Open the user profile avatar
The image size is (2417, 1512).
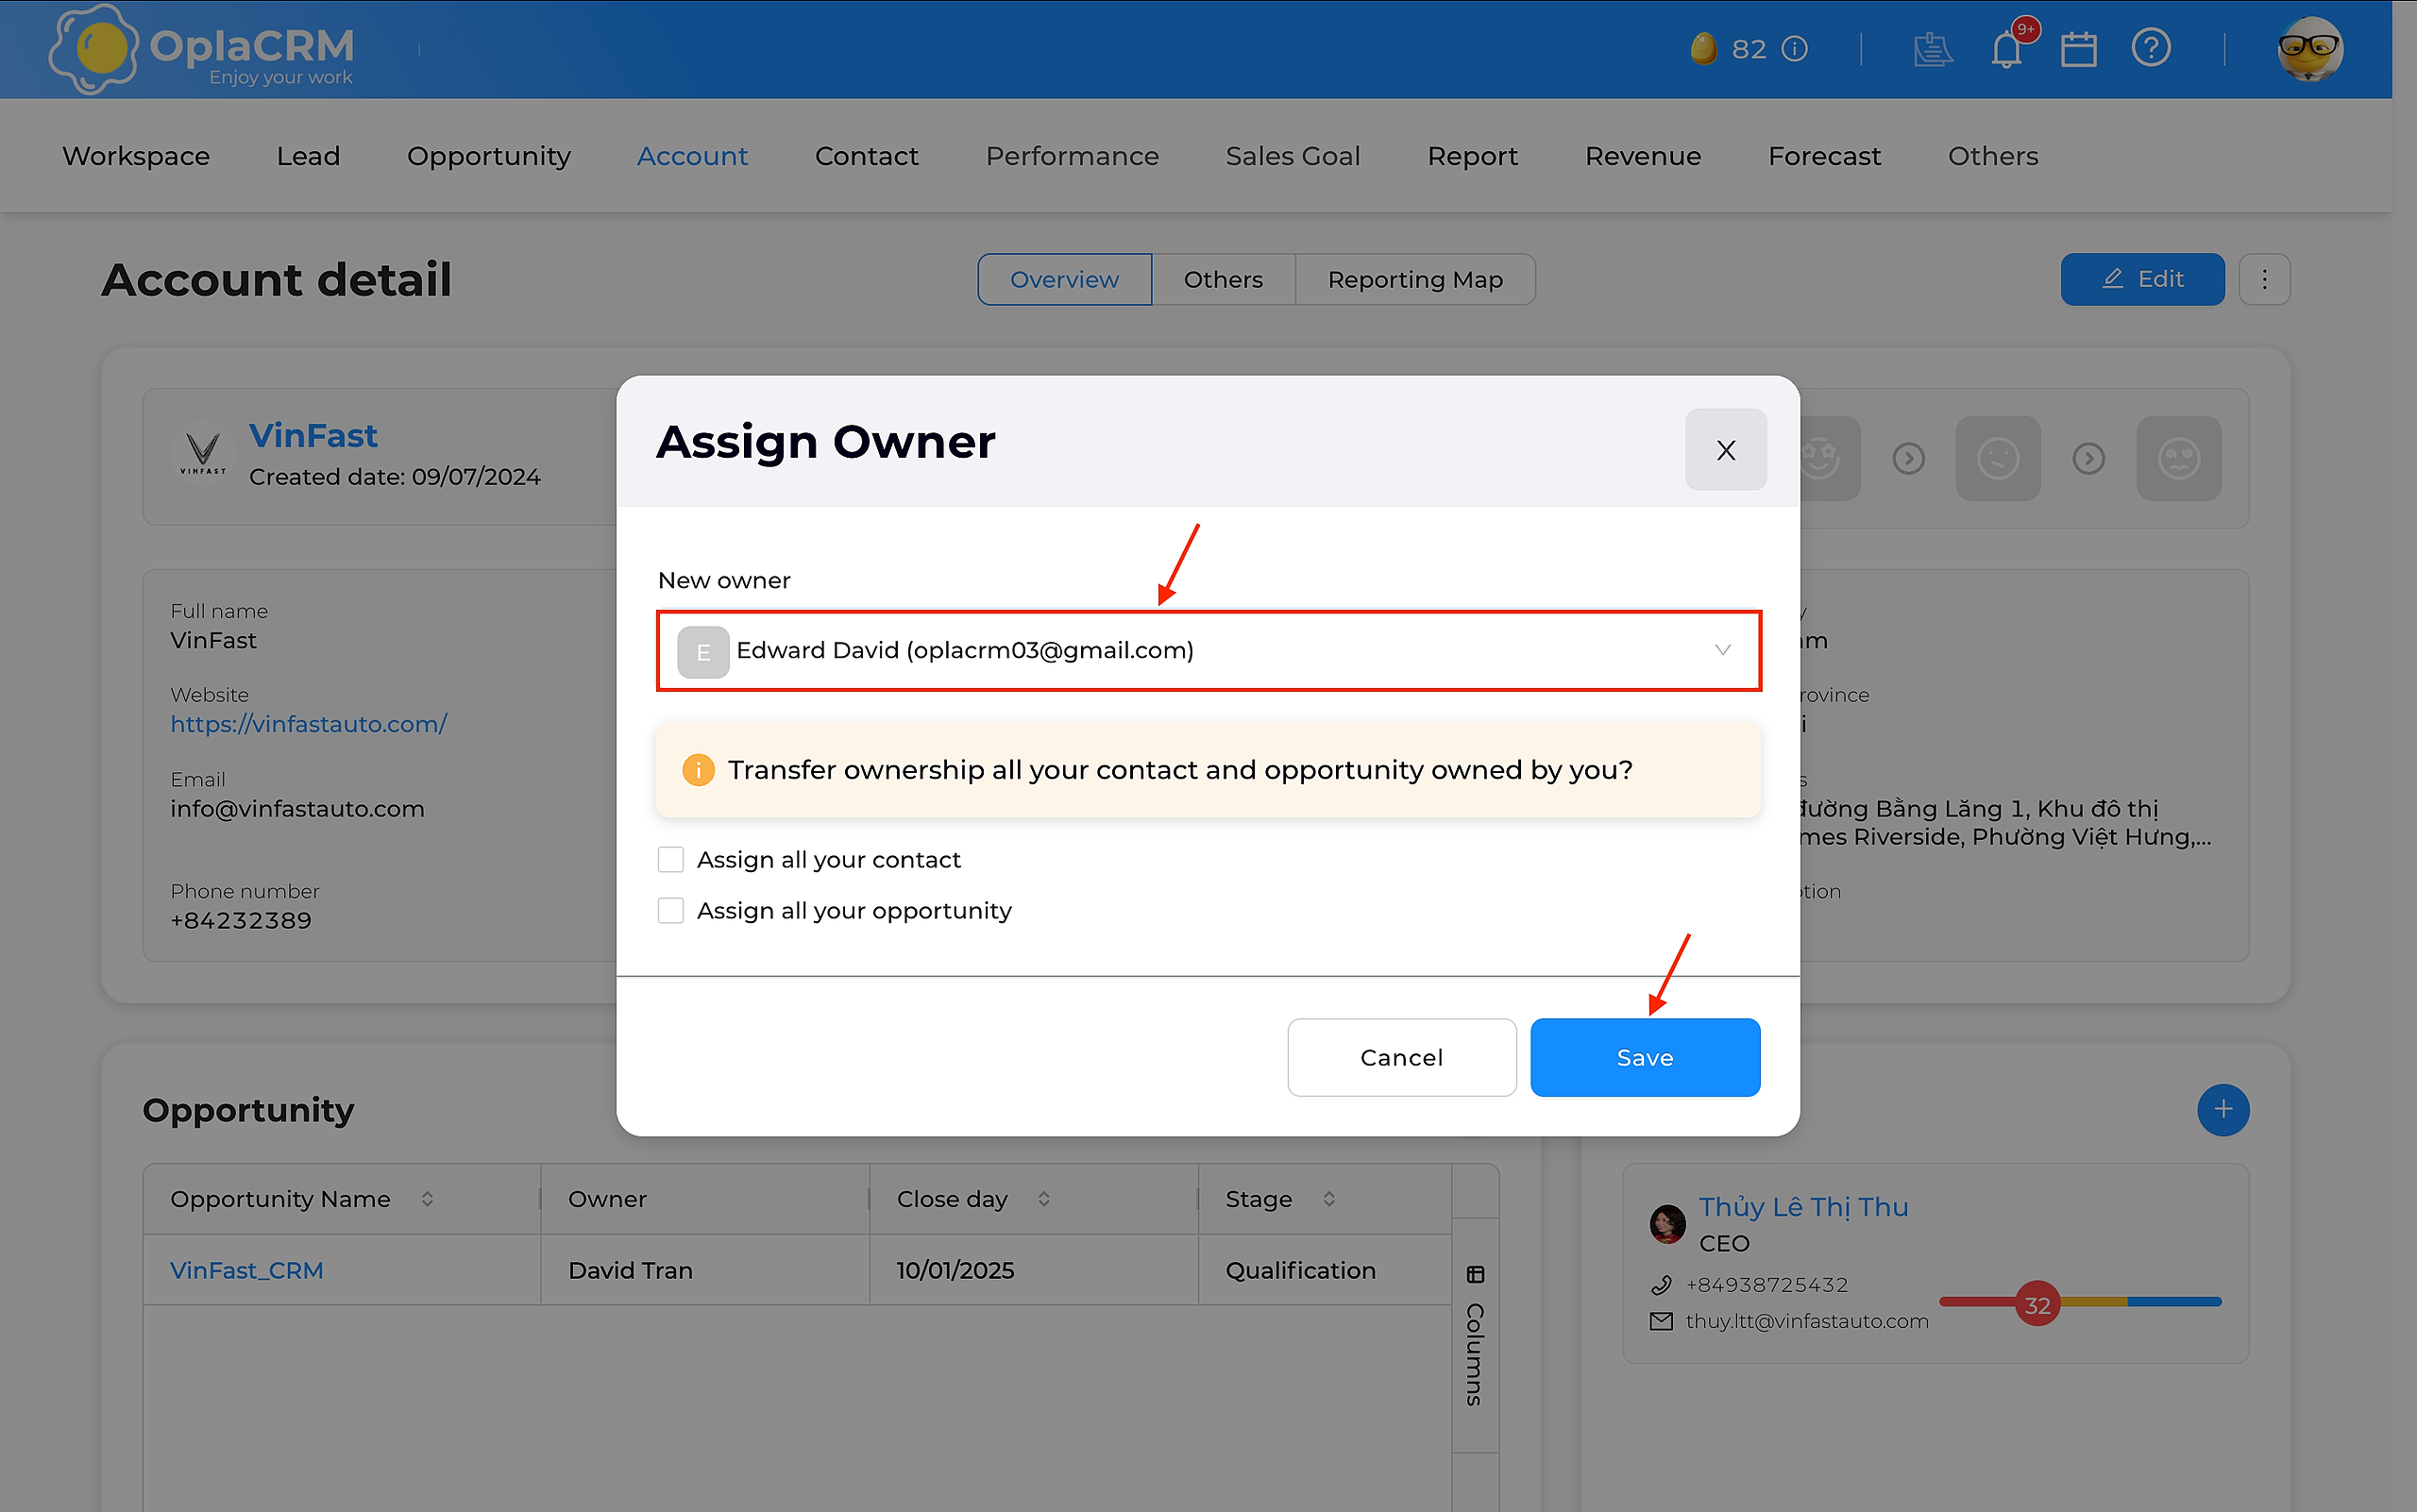(2310, 49)
